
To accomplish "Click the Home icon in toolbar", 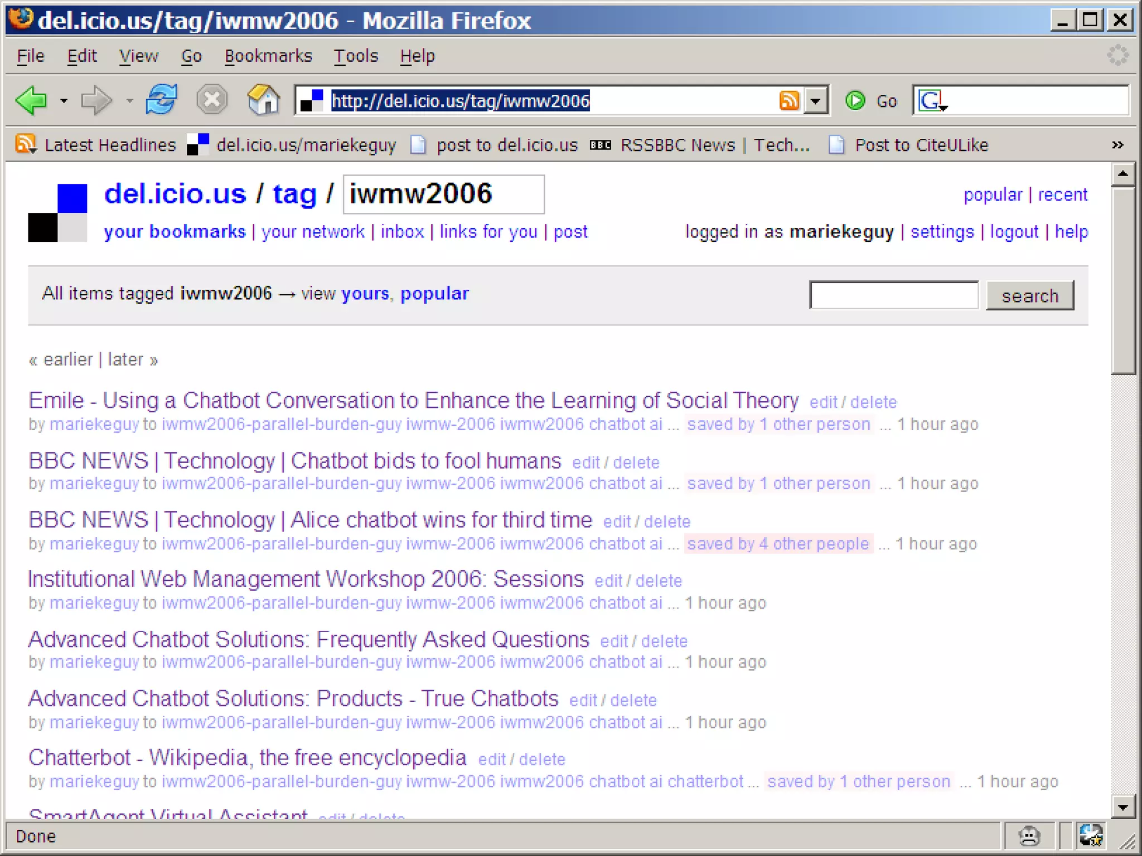I will coord(263,101).
